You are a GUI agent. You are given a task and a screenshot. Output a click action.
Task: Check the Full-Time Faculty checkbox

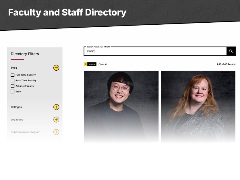(x=13, y=75)
